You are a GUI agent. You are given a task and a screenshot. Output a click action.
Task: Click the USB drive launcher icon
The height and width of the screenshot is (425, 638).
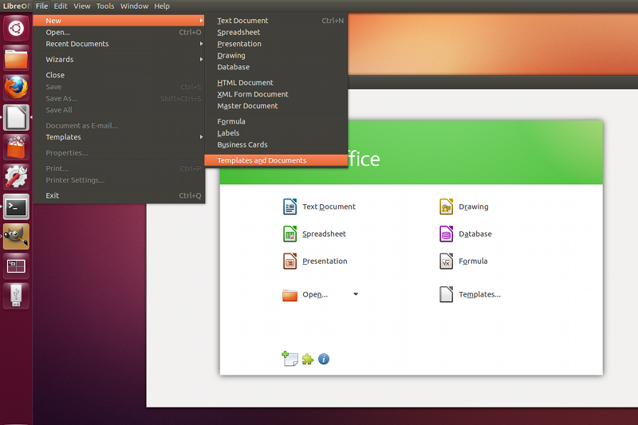point(16,296)
